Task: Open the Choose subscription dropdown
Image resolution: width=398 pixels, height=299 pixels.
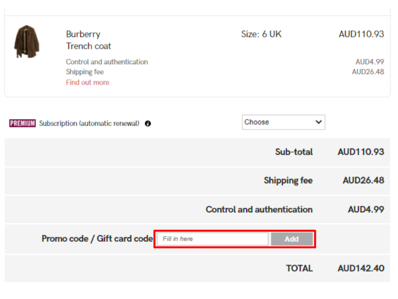Action: 283,122
